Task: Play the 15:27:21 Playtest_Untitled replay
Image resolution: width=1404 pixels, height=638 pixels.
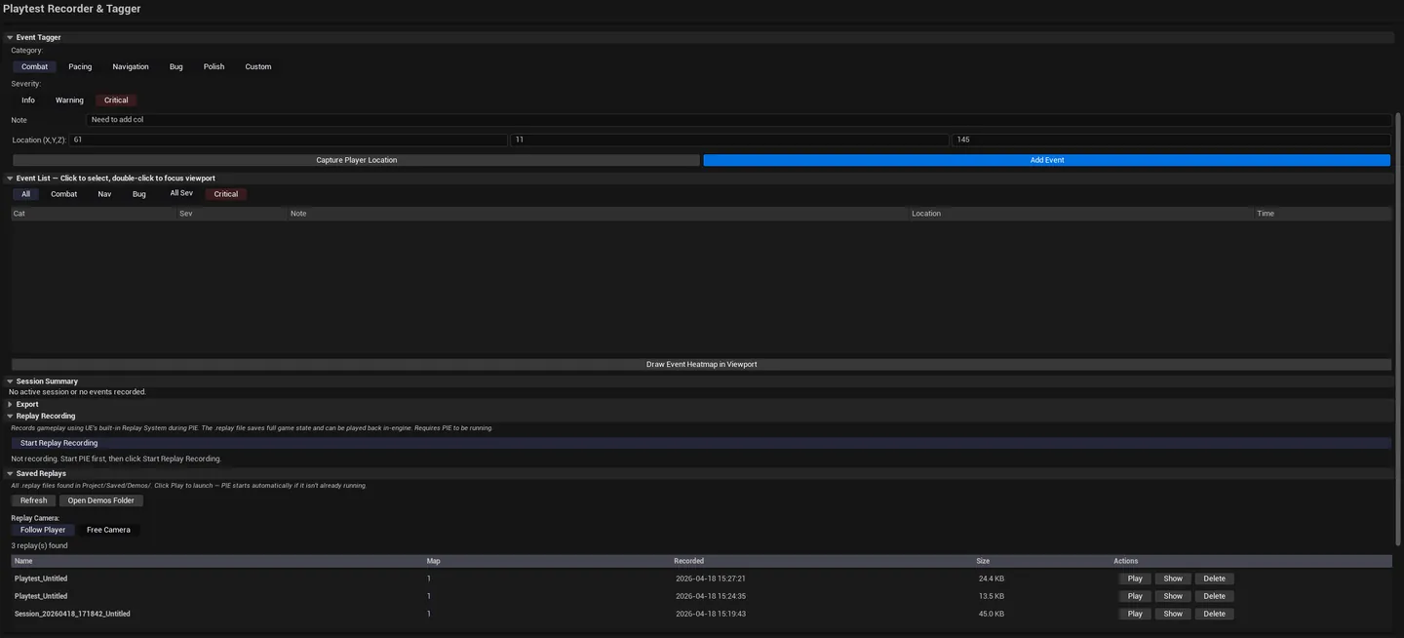Action: (1135, 578)
